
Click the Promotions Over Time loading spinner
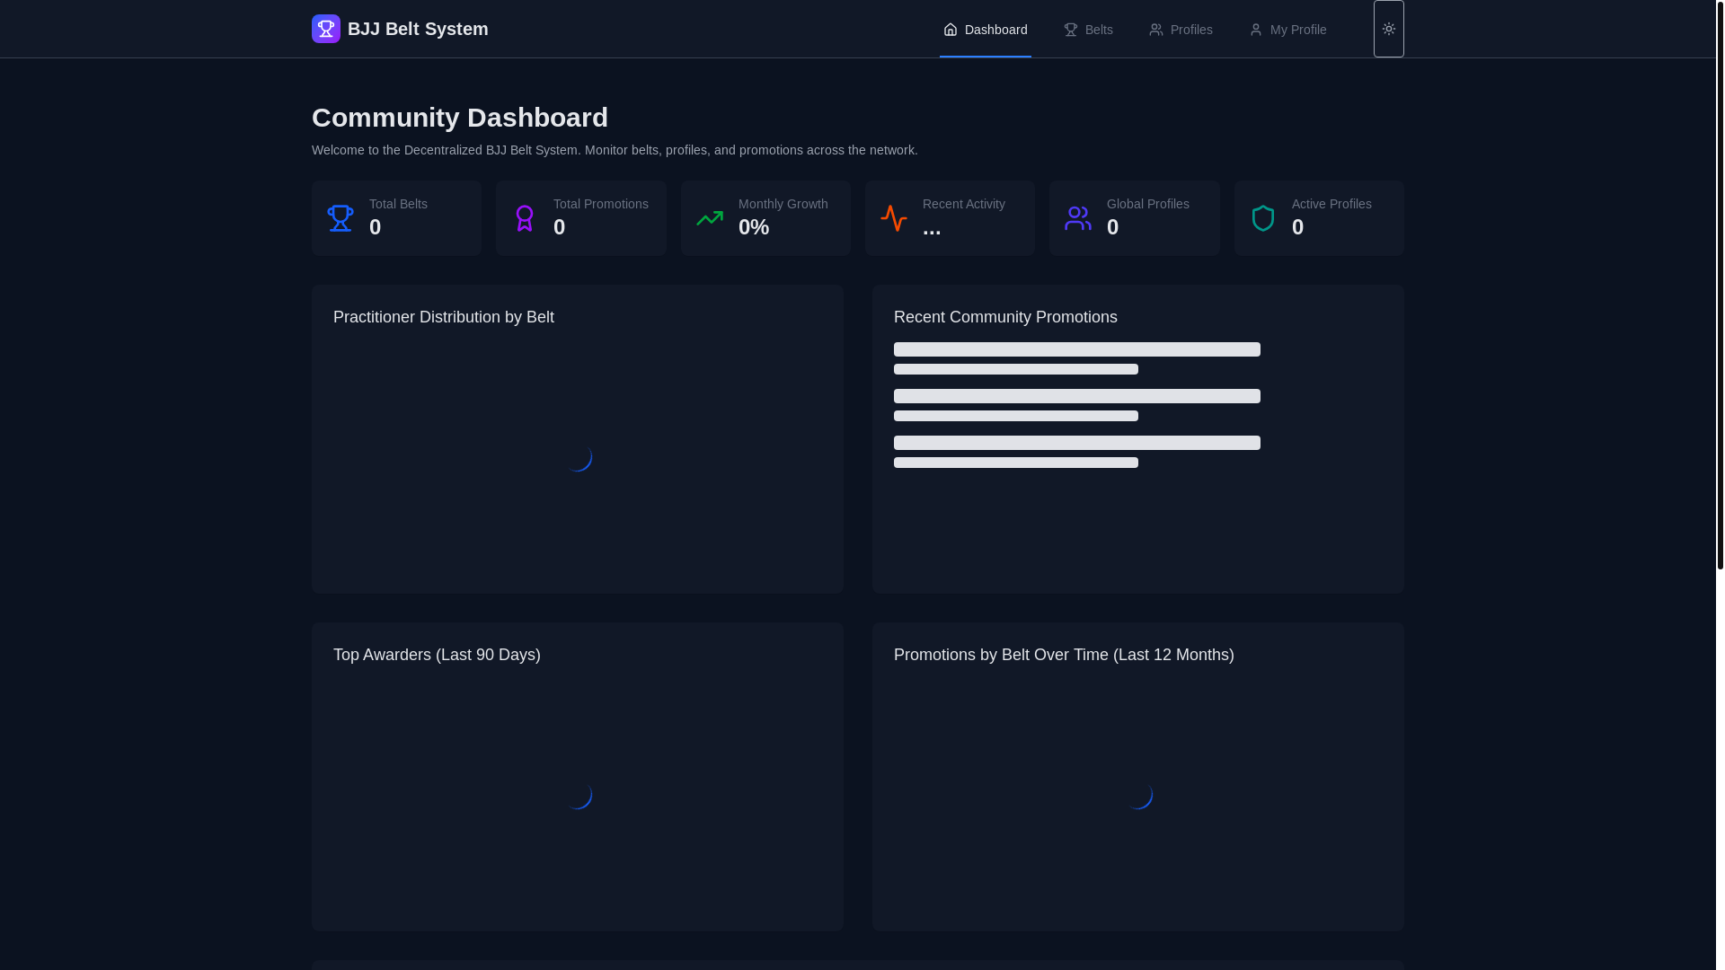[x=1138, y=795]
